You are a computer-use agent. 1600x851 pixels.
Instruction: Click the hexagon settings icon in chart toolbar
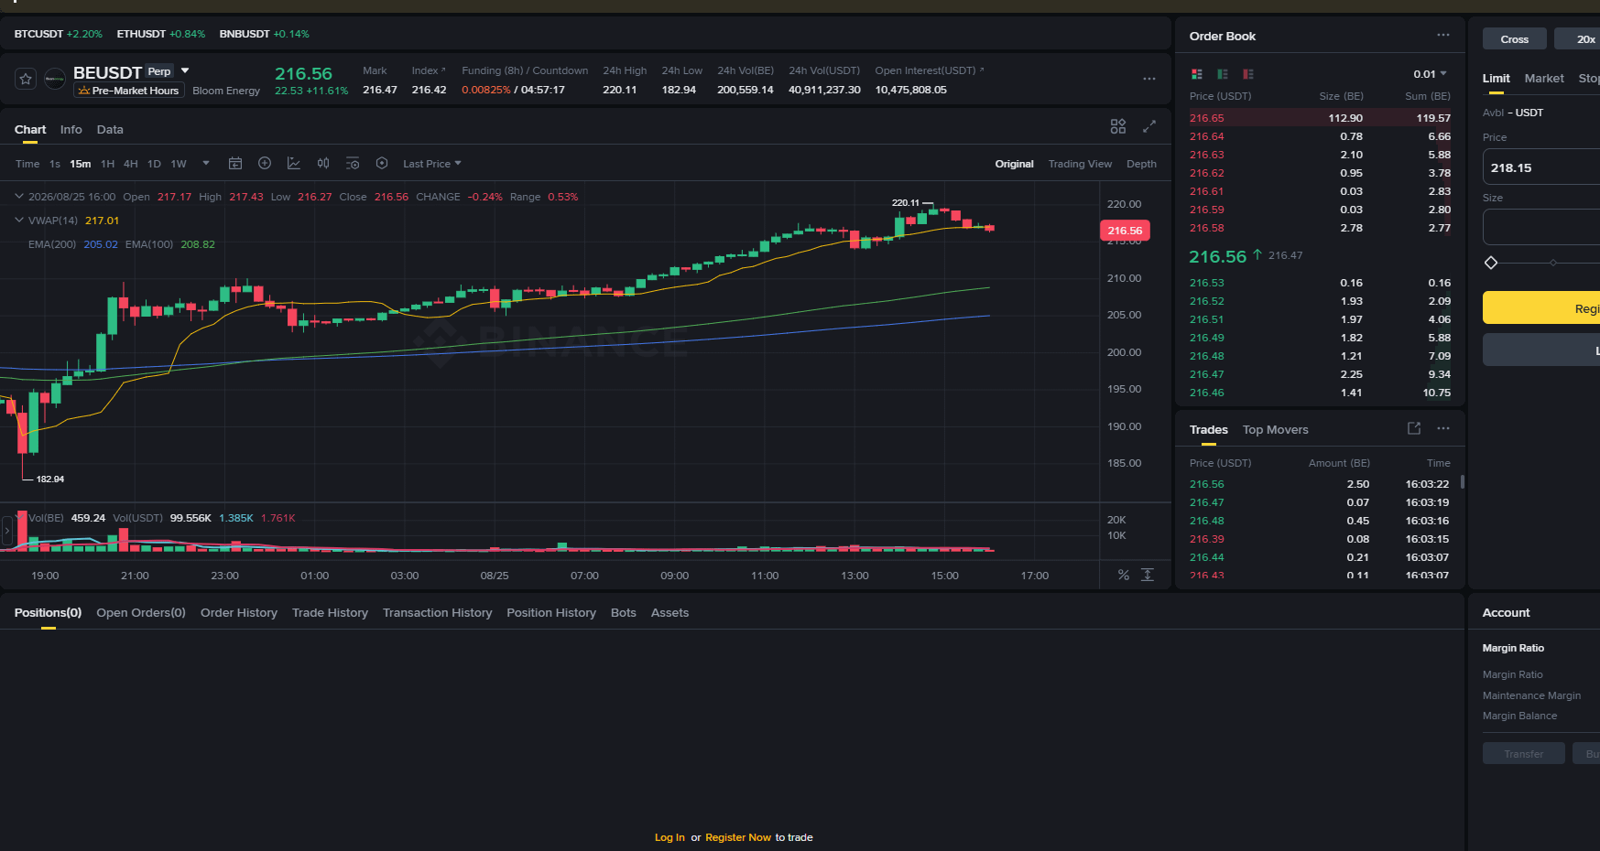click(x=382, y=163)
